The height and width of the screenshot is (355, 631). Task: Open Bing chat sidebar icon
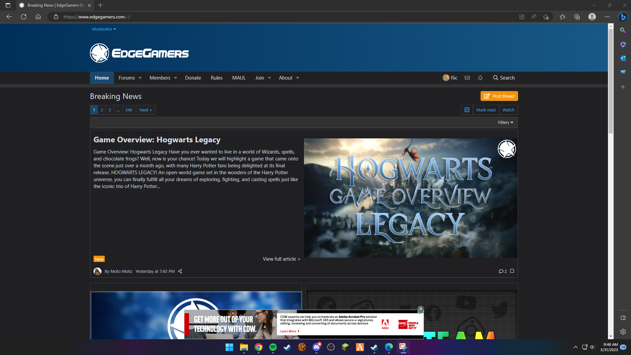click(623, 17)
